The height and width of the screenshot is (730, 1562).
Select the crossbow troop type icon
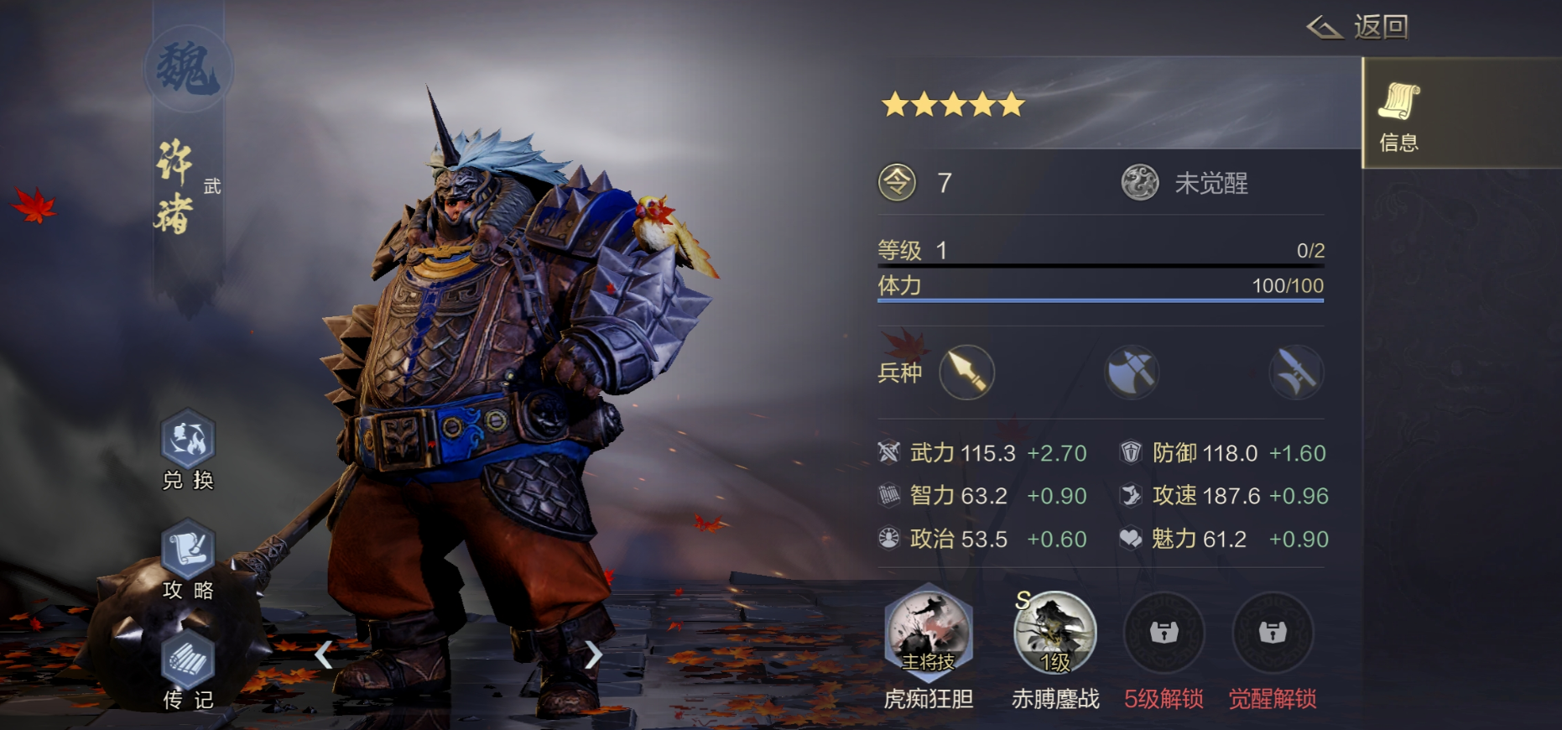click(x=1296, y=372)
